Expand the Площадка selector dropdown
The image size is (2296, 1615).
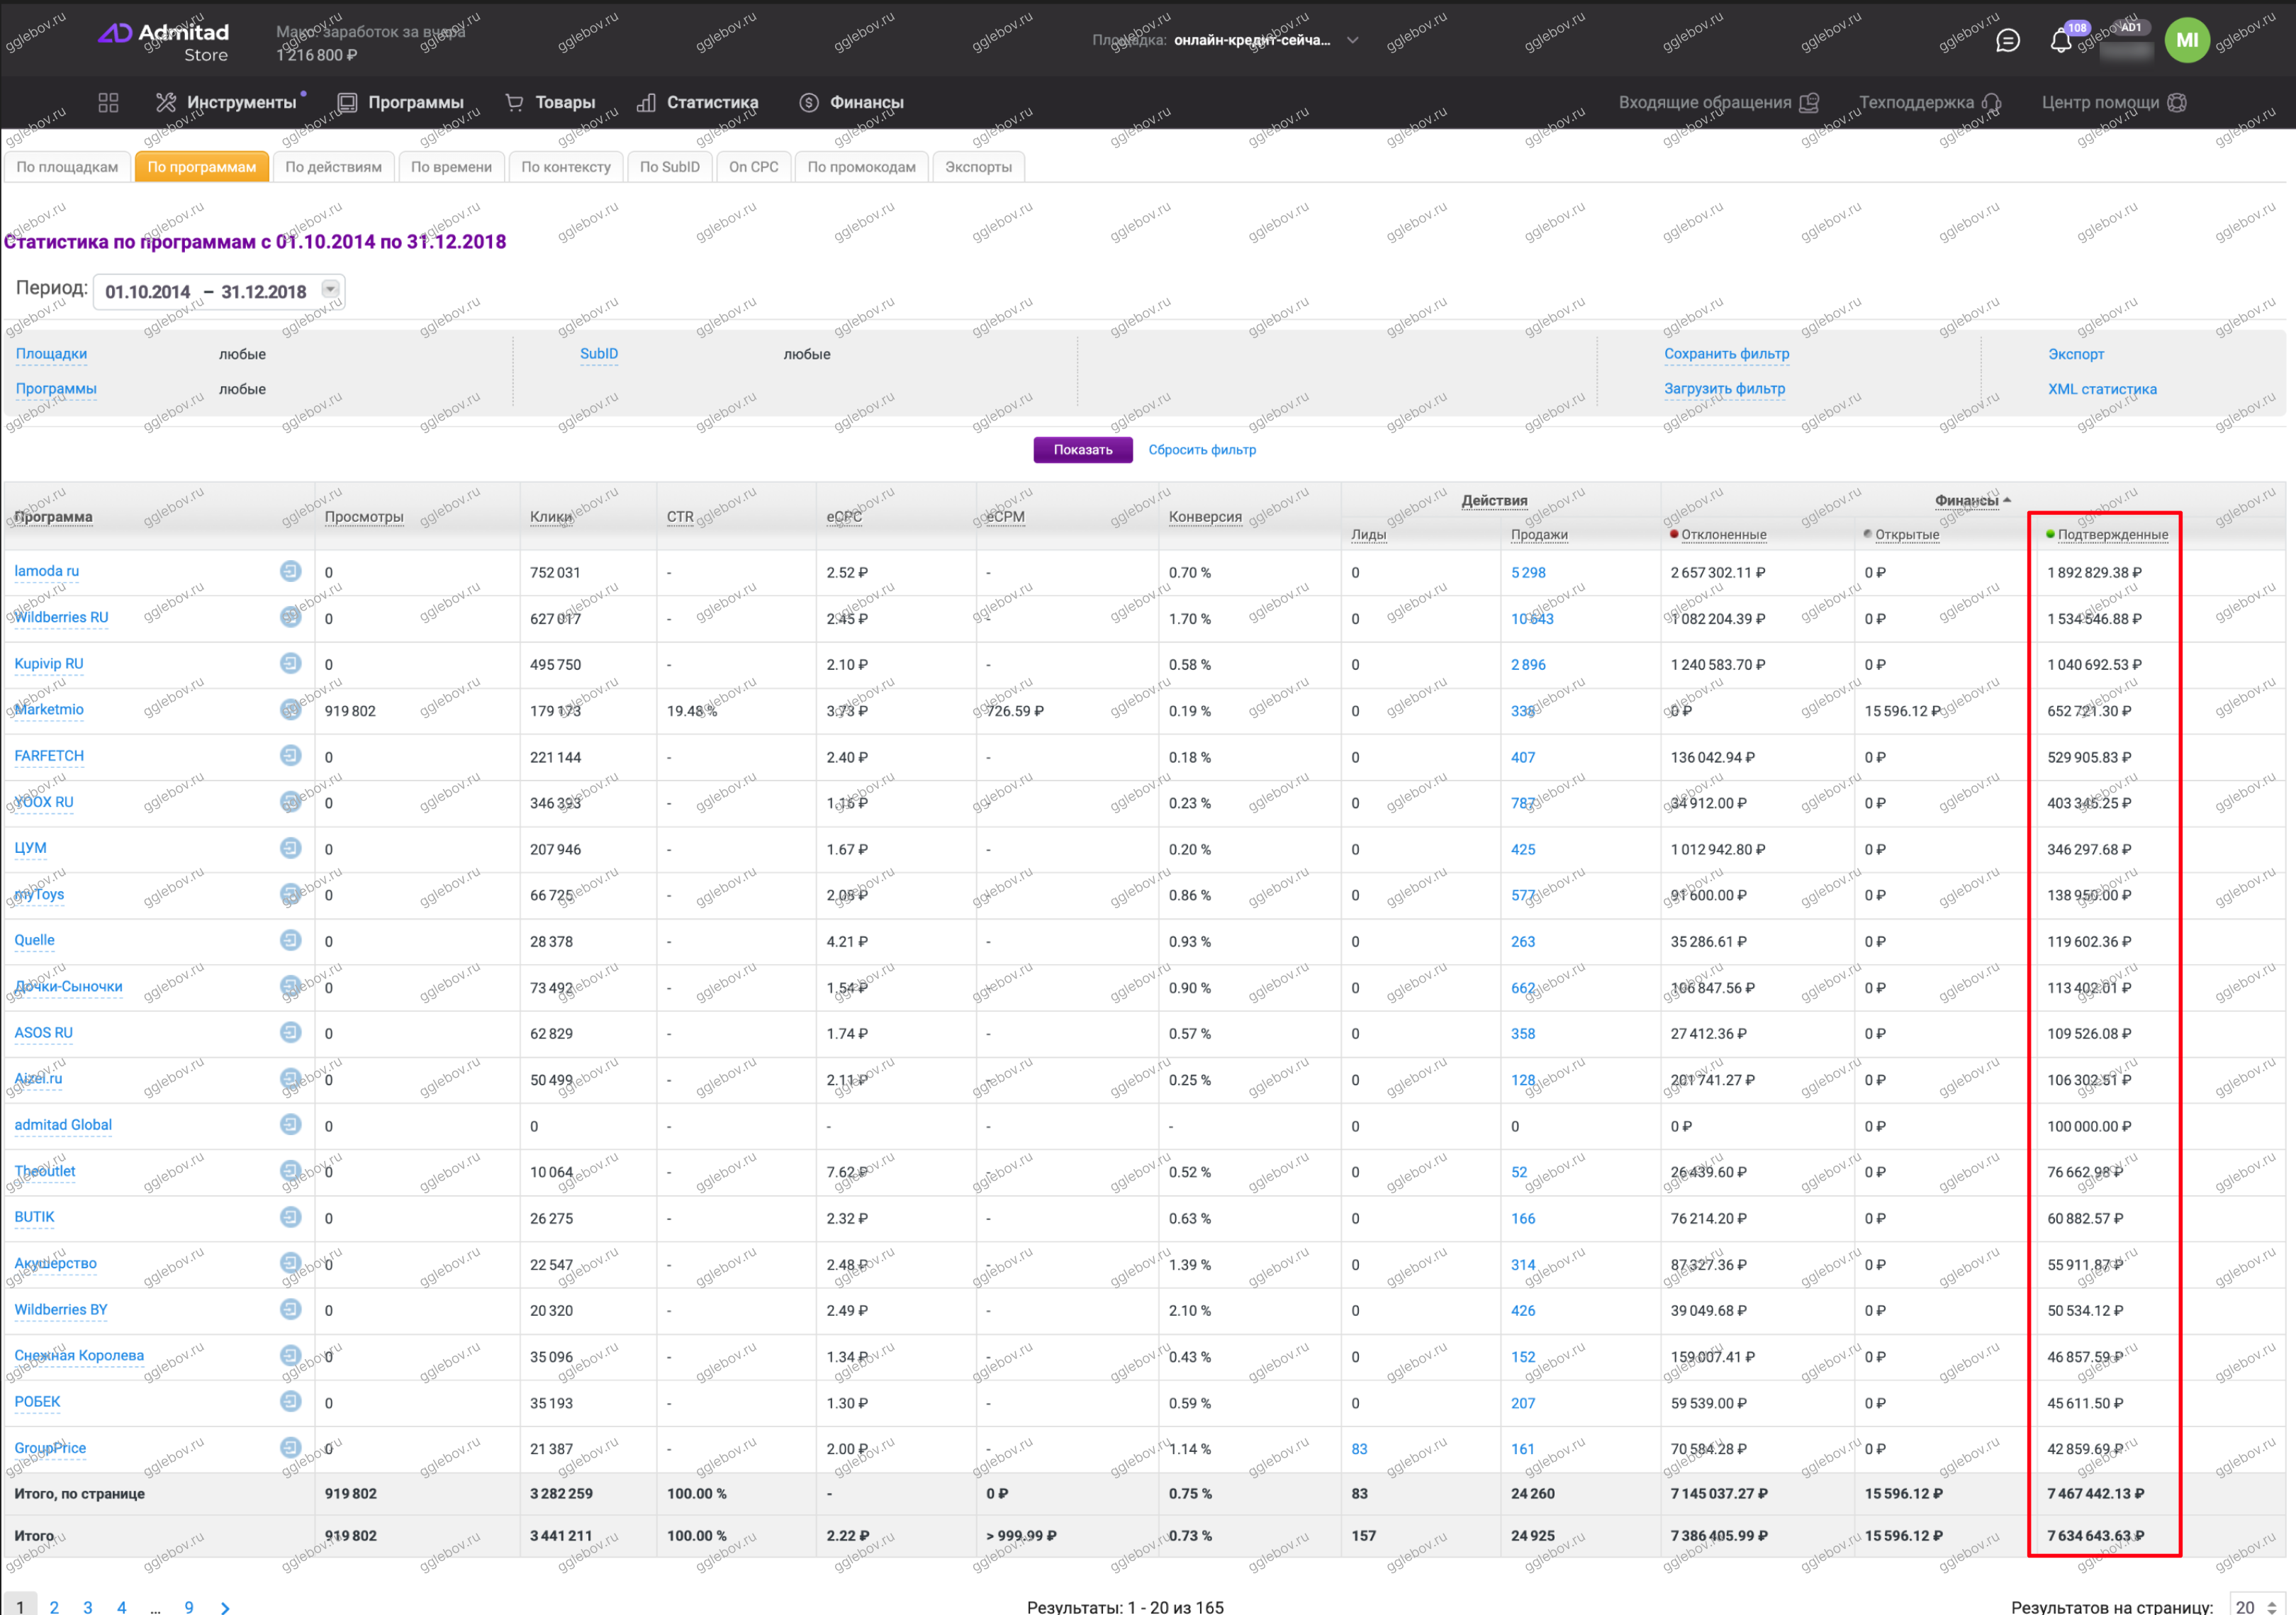1352,40
